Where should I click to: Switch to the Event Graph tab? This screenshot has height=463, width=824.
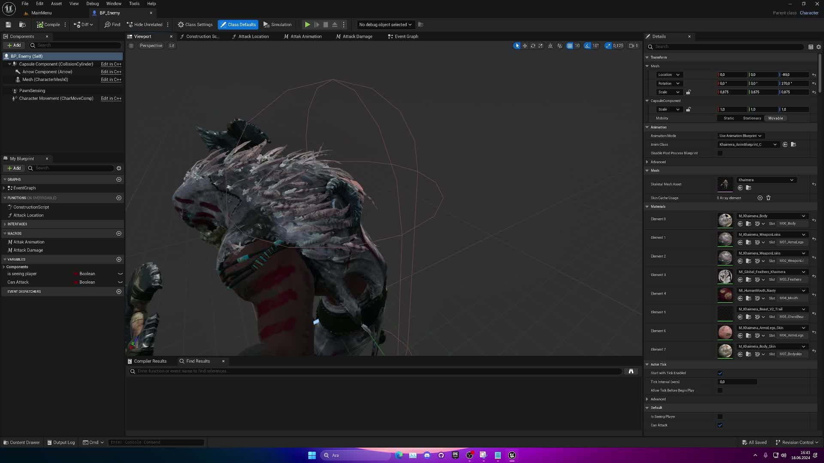pos(403,36)
